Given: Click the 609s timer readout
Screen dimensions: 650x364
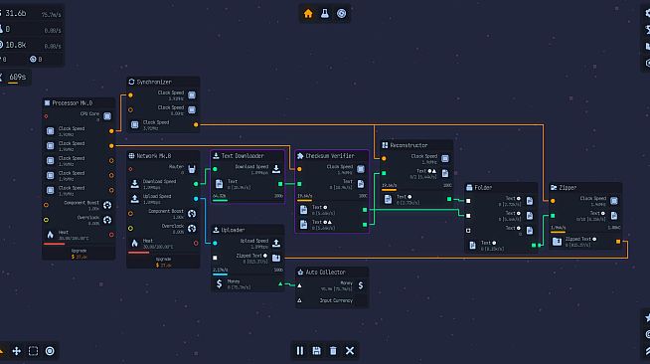Looking at the screenshot, I should pyautogui.click(x=18, y=77).
